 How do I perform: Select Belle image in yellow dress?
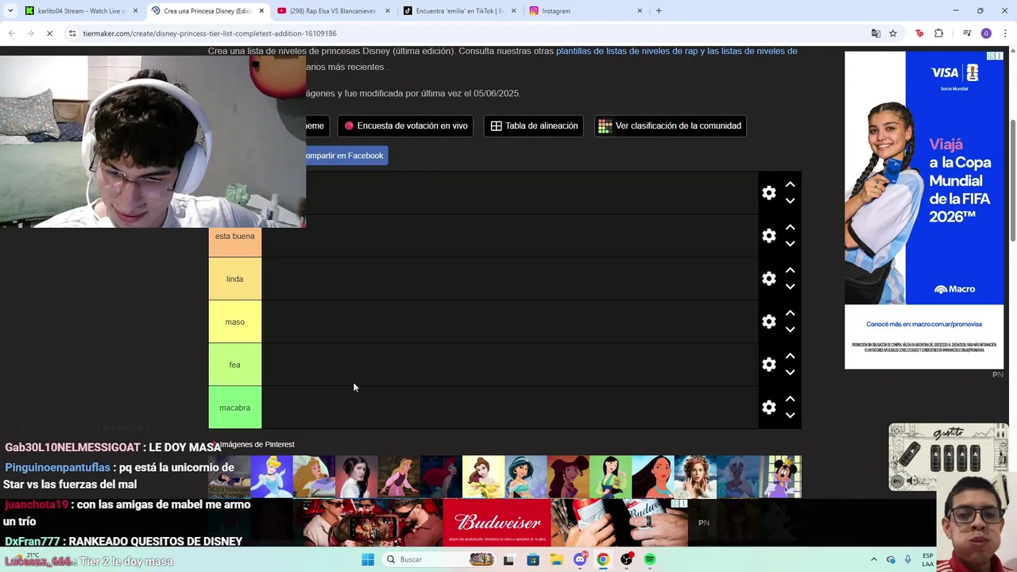coord(483,476)
